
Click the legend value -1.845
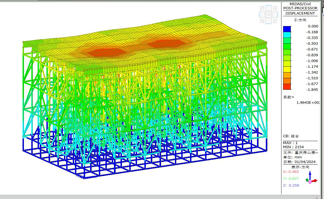[312, 90]
